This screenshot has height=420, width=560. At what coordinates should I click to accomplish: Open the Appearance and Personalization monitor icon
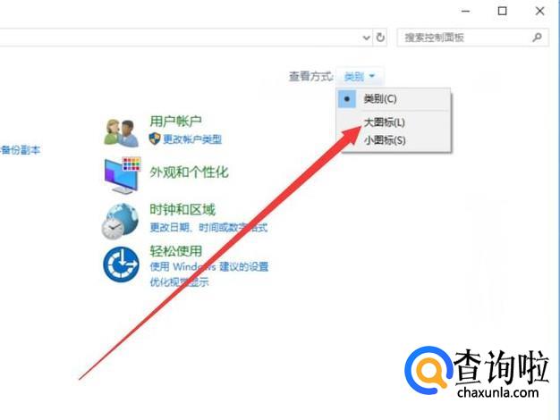[x=123, y=175]
